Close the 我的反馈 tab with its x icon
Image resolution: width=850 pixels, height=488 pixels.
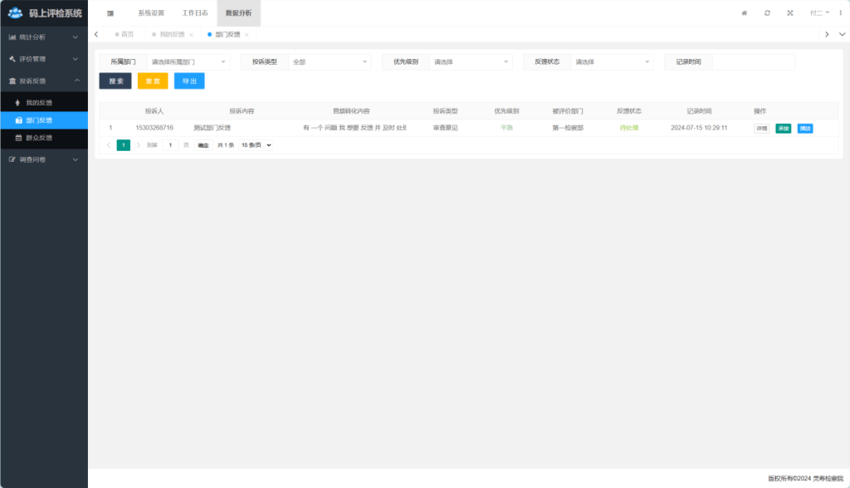click(191, 35)
